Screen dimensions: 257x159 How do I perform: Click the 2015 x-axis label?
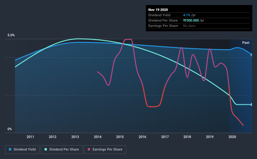120,137
